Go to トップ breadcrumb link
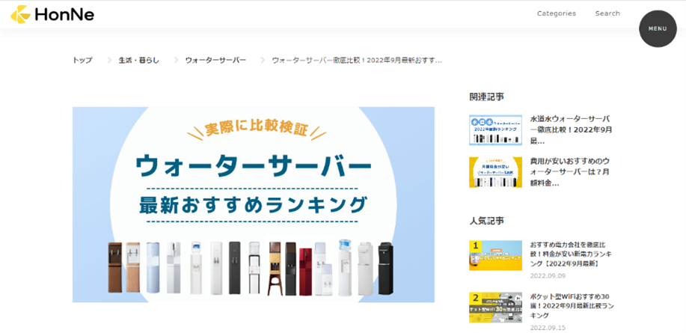The width and height of the screenshot is (686, 333). coord(82,61)
